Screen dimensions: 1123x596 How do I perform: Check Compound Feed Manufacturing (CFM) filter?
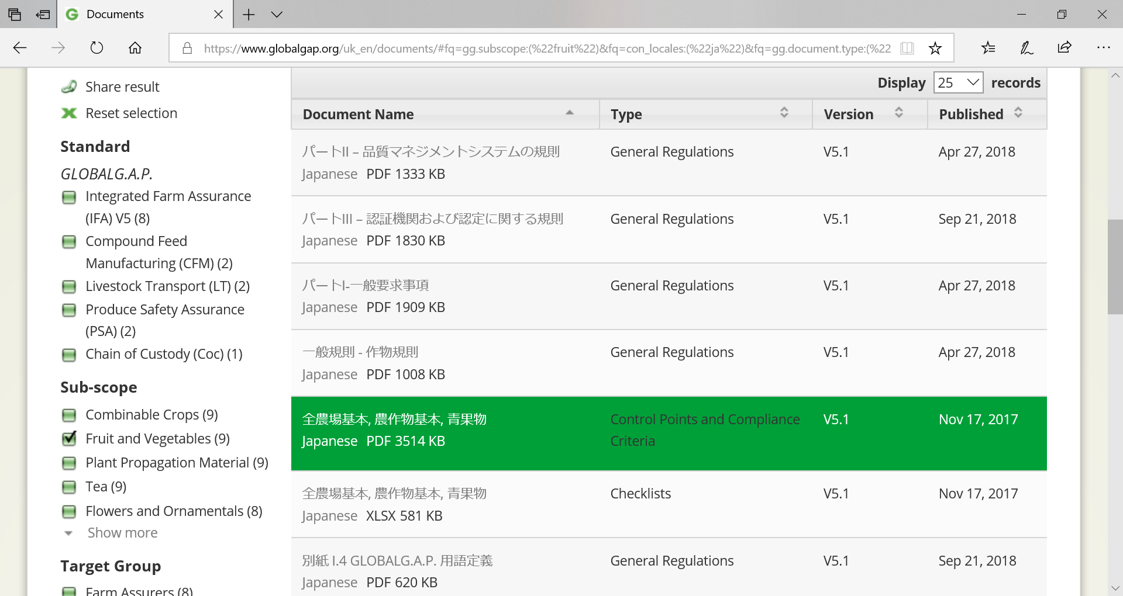click(x=69, y=242)
